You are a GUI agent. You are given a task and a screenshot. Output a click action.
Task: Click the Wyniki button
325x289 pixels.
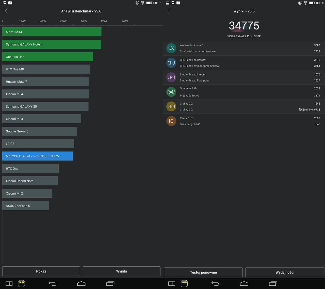[122, 271]
